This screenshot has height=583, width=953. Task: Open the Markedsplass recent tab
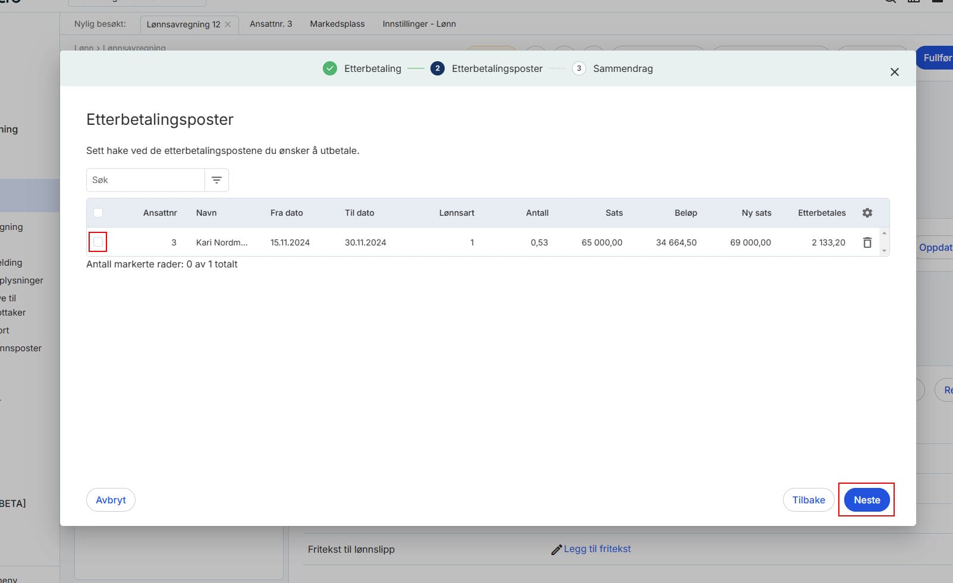click(x=337, y=24)
